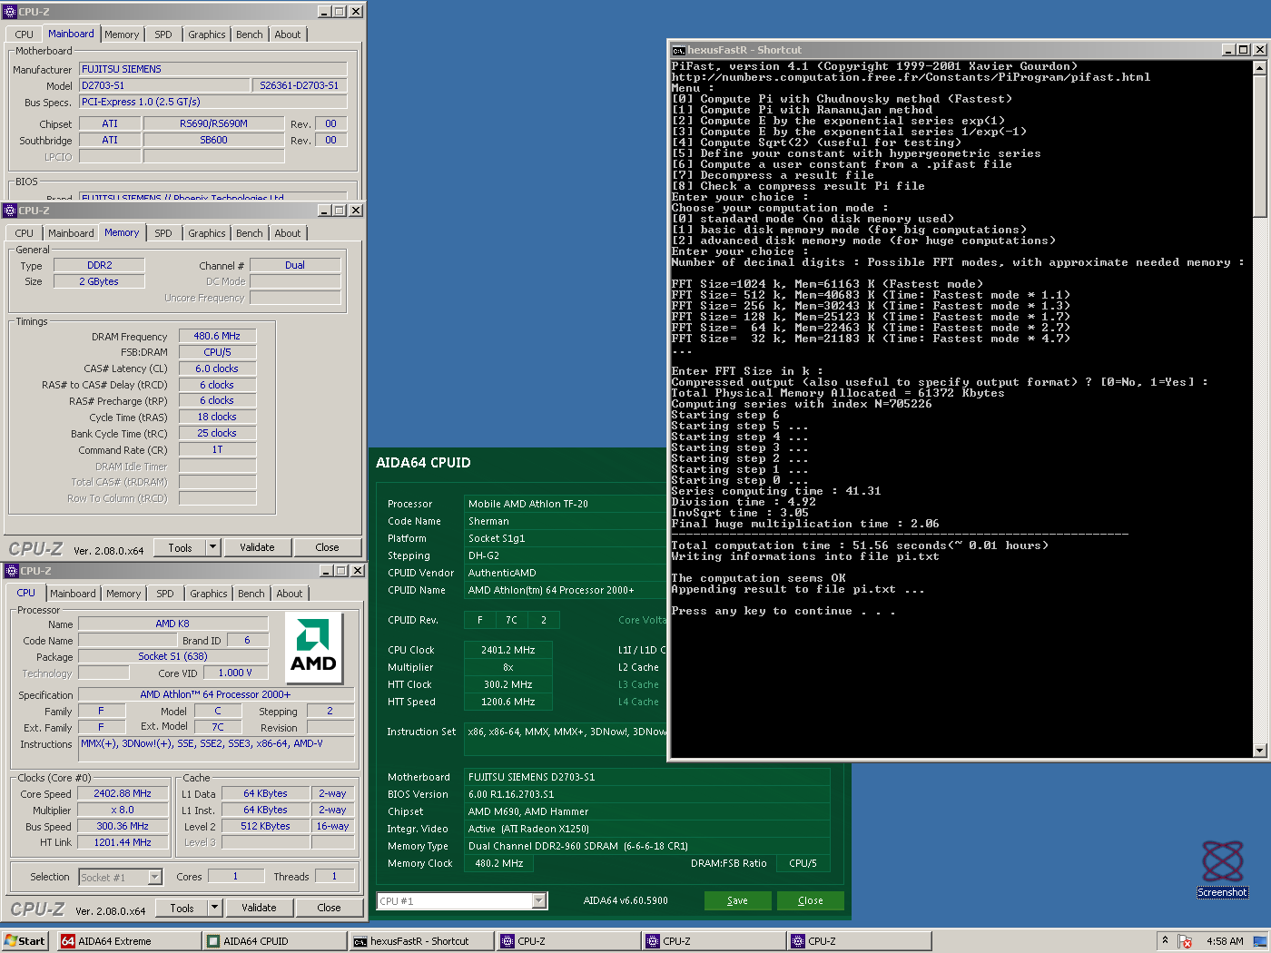
Task: Click the HT Link 1201.44 MHz value
Action: (123, 842)
